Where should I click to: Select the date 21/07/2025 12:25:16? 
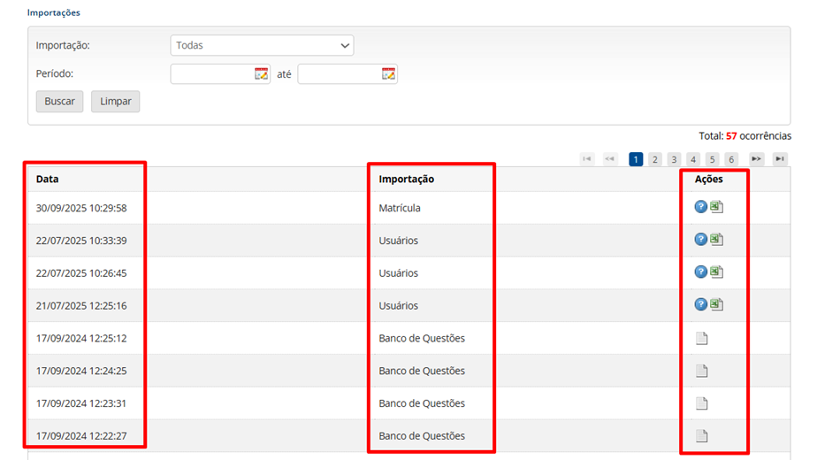(x=81, y=305)
